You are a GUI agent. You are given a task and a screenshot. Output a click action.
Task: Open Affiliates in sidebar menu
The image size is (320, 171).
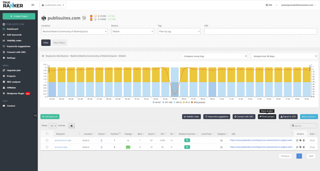click(11, 88)
